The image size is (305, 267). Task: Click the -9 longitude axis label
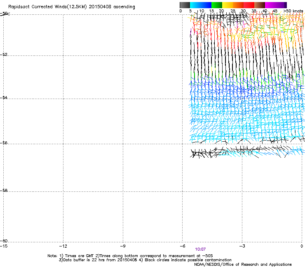(122, 246)
